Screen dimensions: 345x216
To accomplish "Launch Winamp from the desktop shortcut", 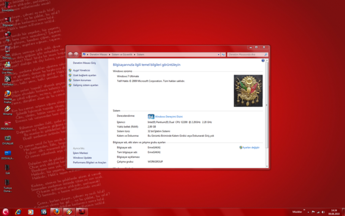I will tap(7, 110).
